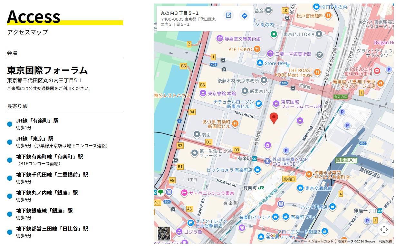Open the マロニエゲート銀座2 marker
Viewport: 396px width, 246px height.
[x=325, y=231]
